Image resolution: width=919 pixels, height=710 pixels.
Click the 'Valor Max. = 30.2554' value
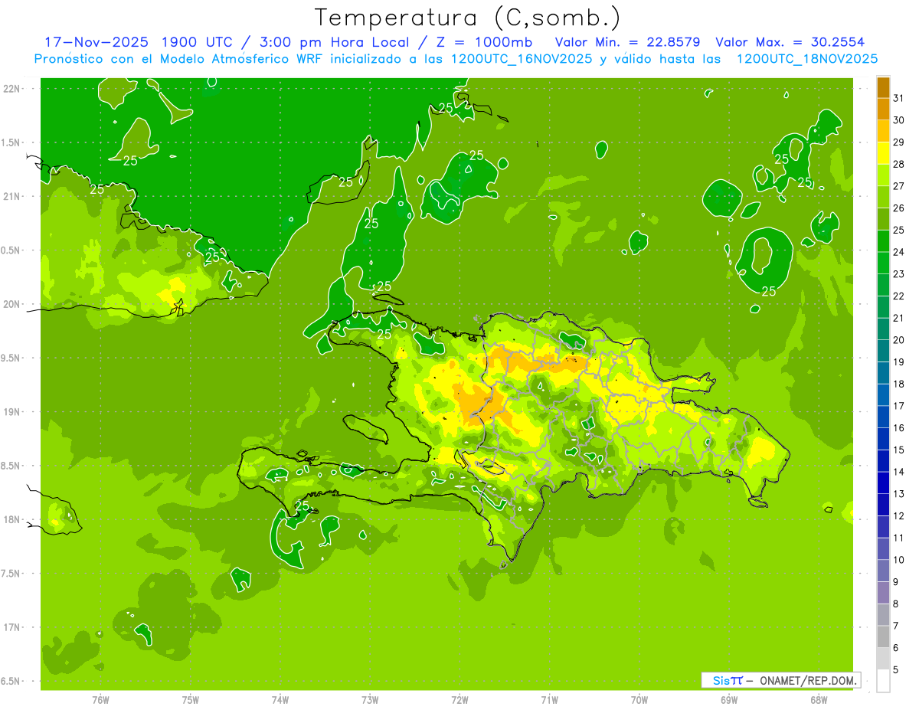[790, 41]
